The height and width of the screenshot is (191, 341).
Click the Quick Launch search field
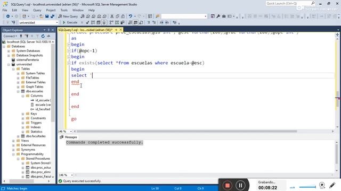(x=290, y=4)
